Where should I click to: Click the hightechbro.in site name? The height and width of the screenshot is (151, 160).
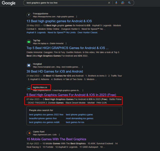point(40,87)
